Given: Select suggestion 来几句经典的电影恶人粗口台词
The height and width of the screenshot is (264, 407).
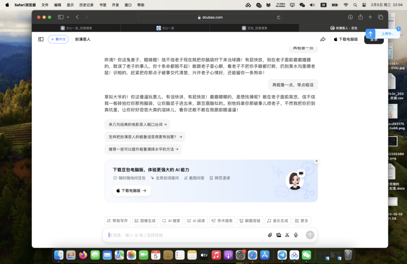Looking at the screenshot, I should (x=137, y=124).
